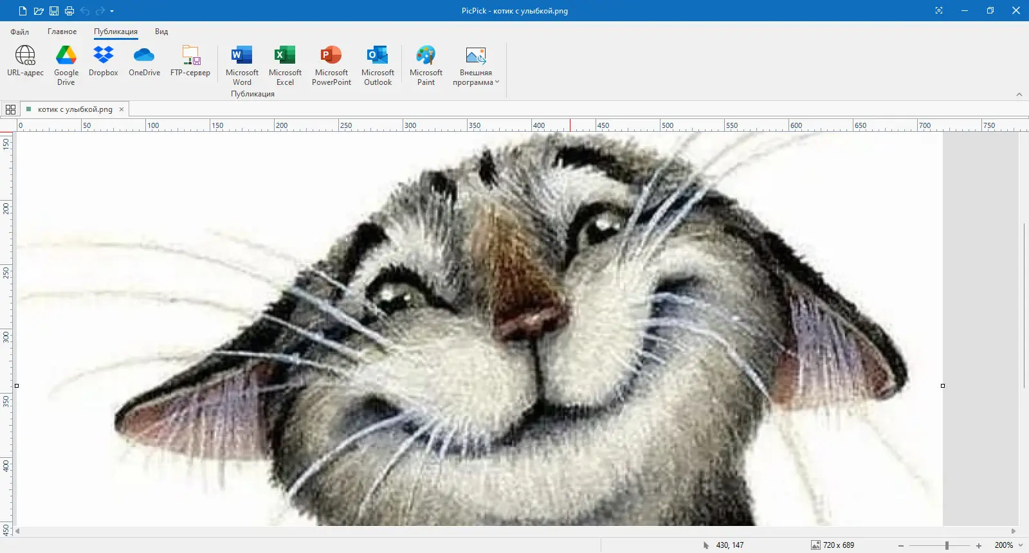Open the image in Microsoft Paint

pos(426,66)
